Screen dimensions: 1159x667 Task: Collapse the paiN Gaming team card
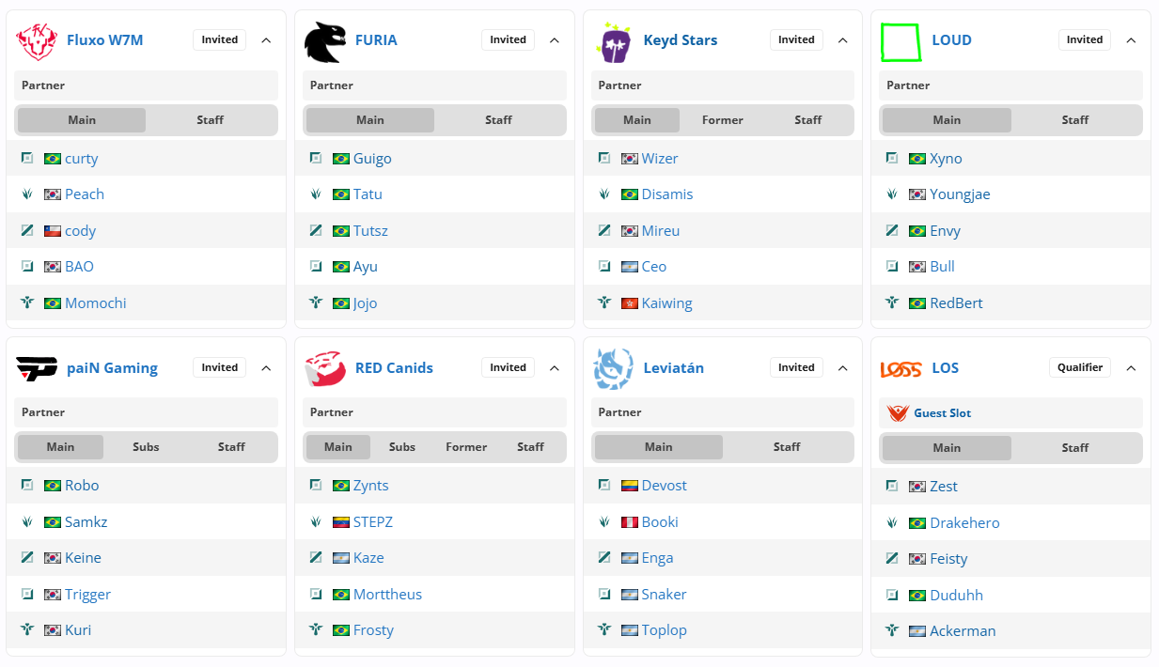266,367
